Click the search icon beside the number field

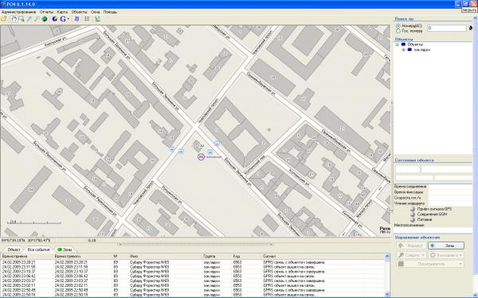pos(471,28)
